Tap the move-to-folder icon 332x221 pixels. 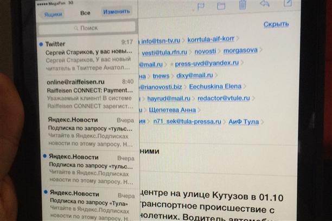tap(221, 5)
